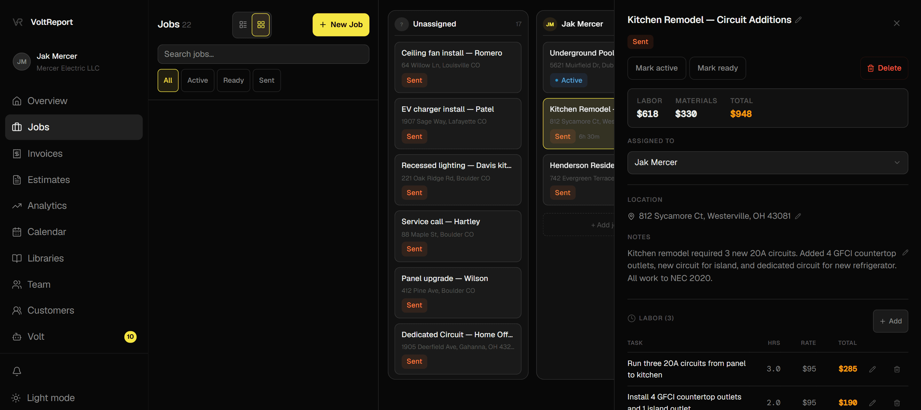The width and height of the screenshot is (921, 410).
Task: Open the Ceiling fan install — Romero card
Action: tap(458, 67)
